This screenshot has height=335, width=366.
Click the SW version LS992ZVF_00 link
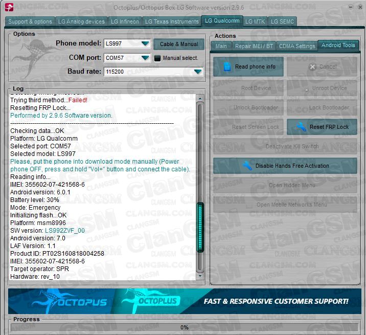coord(65,231)
